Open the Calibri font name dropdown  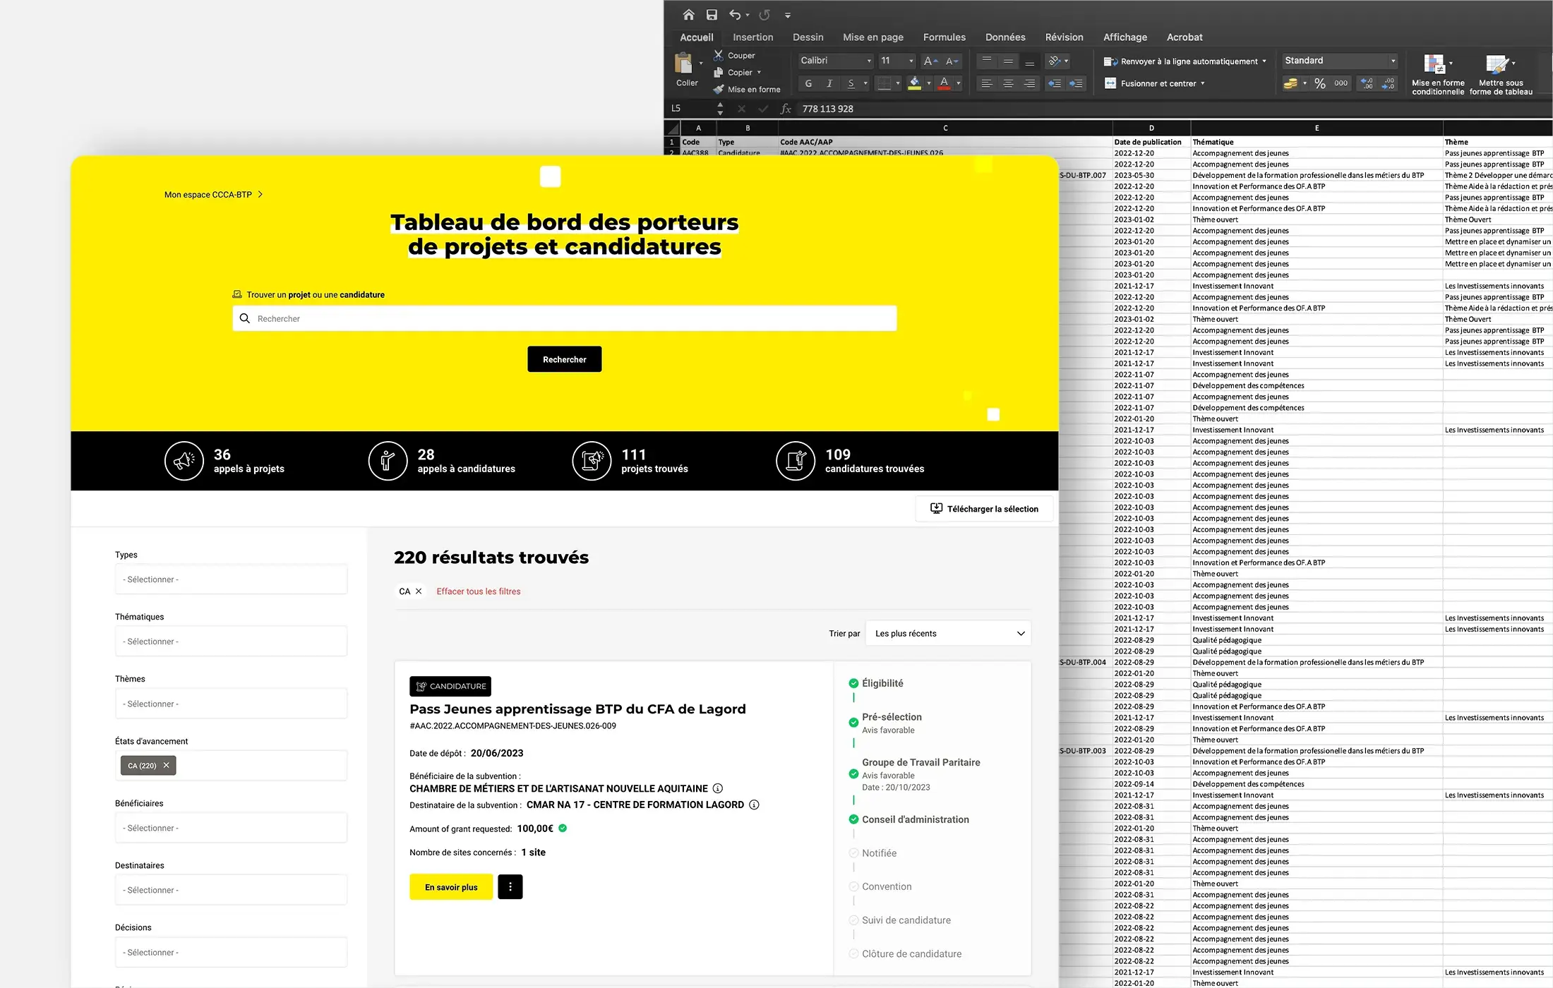coord(837,61)
